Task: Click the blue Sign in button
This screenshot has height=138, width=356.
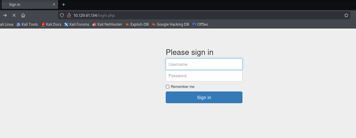Action: (204, 97)
